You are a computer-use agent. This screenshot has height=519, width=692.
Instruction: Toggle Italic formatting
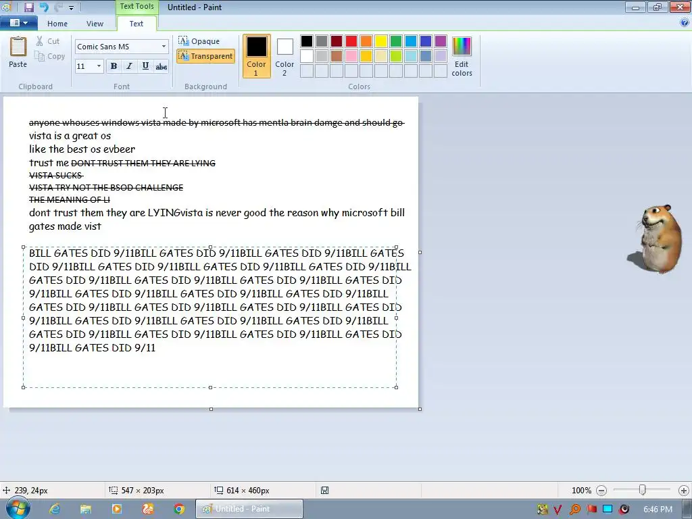click(x=129, y=66)
